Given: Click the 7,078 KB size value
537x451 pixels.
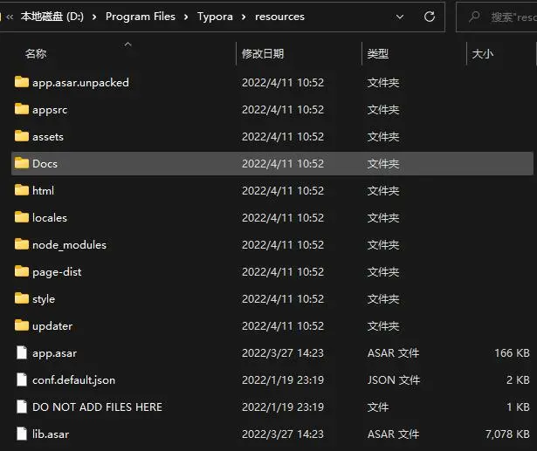Looking at the screenshot, I should pos(507,434).
